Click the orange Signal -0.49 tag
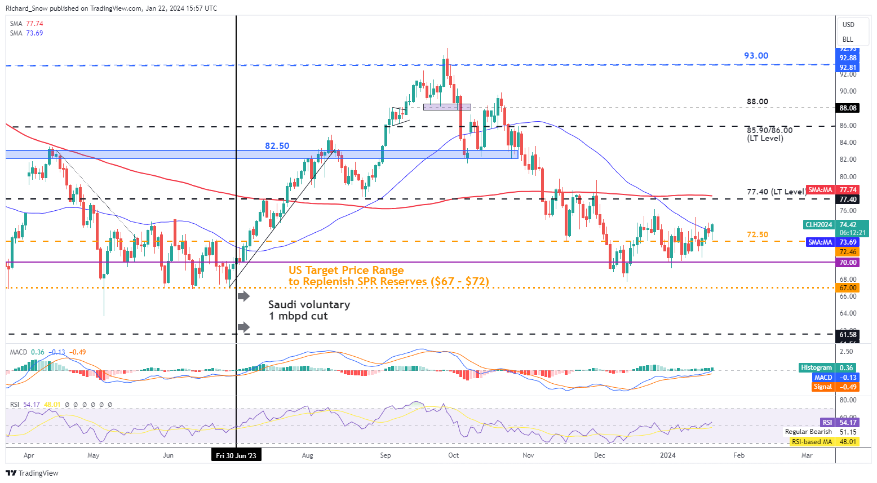The image size is (877, 483). (x=835, y=387)
